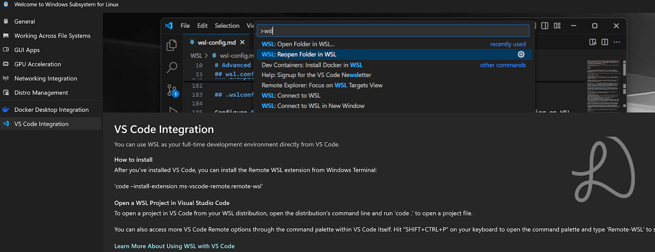Click in the command palette input showing >wsl
The width and height of the screenshot is (655, 252).
point(393,31)
